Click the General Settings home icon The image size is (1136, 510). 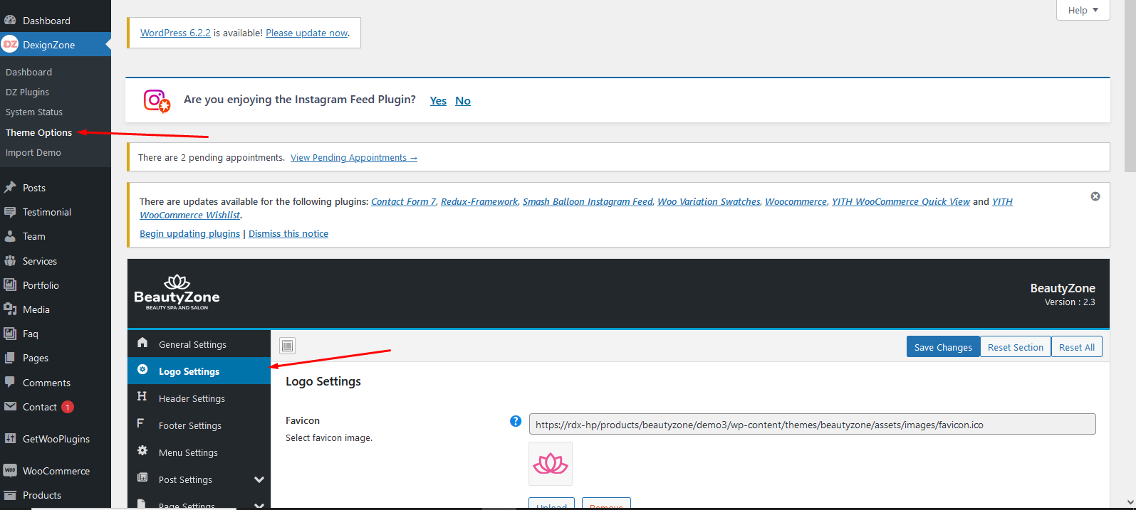142,343
